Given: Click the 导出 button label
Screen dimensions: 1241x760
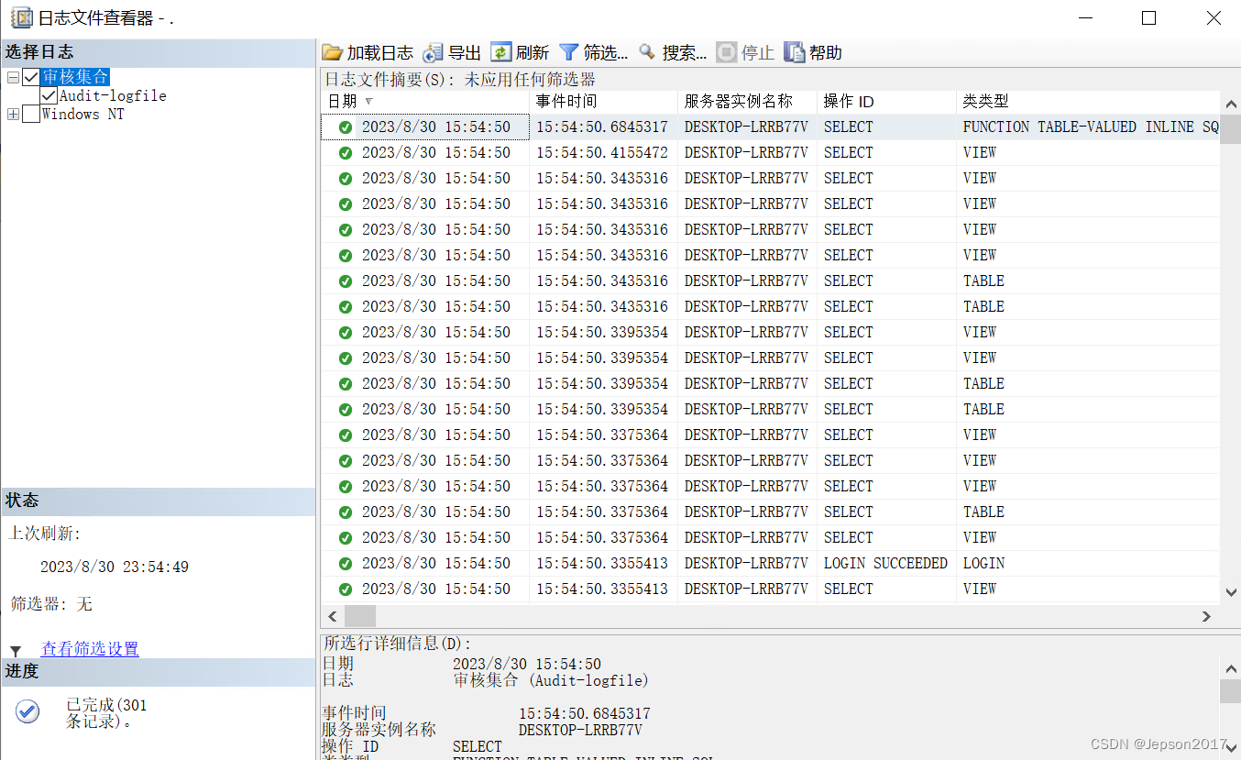Looking at the screenshot, I should (465, 53).
